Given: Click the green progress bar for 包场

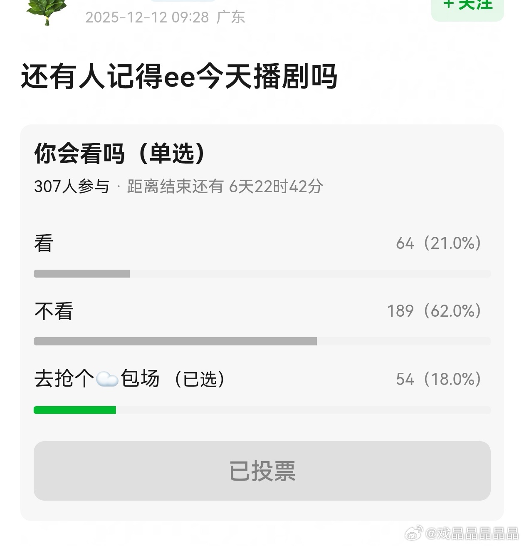Looking at the screenshot, I should click(x=75, y=410).
